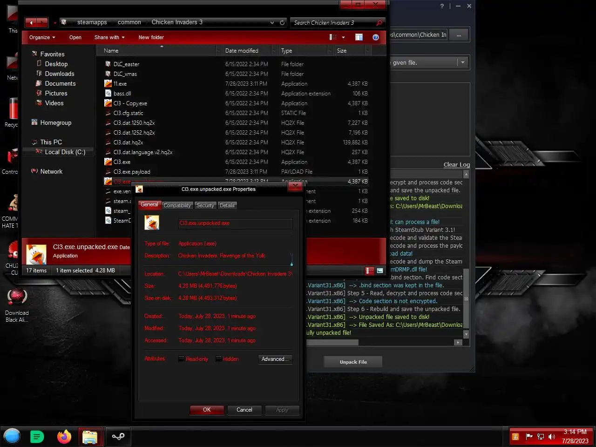Click the browse (...) button in Steamless
Image resolution: width=596 pixels, height=447 pixels.
pos(459,35)
